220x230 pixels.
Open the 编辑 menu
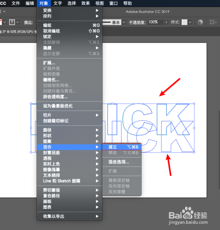point(29,3)
